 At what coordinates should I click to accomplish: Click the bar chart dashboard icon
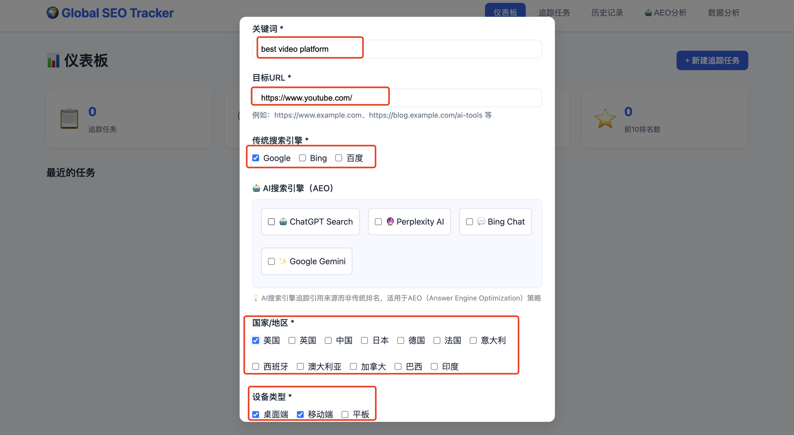[x=53, y=60]
